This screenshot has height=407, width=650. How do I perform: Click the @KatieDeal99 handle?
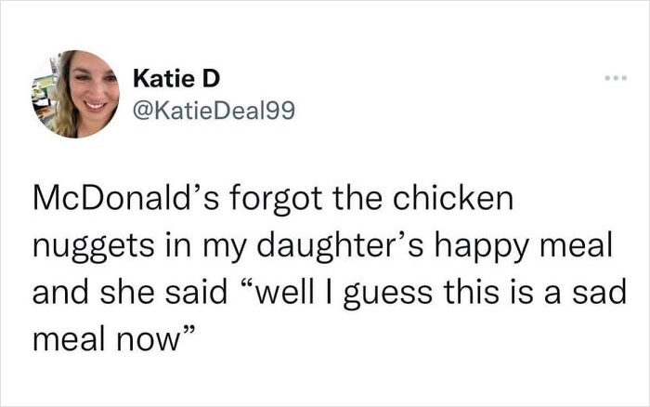tap(214, 112)
